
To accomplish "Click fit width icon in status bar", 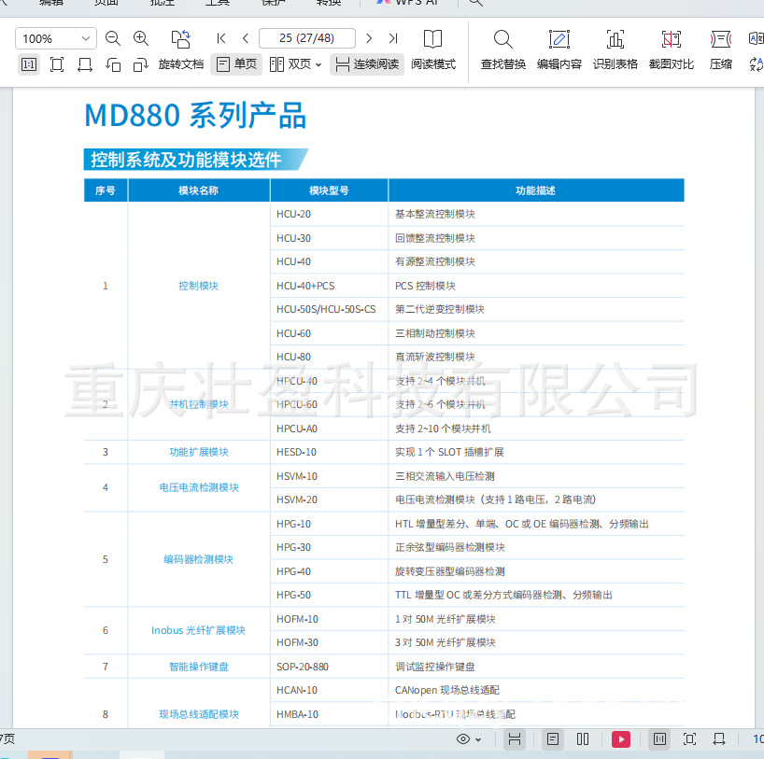I will 719,739.
